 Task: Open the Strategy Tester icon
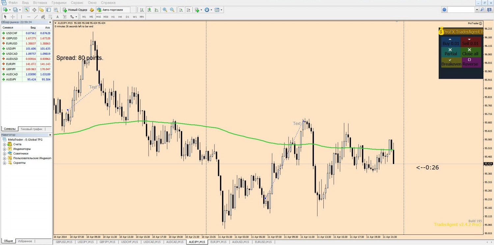click(56, 10)
